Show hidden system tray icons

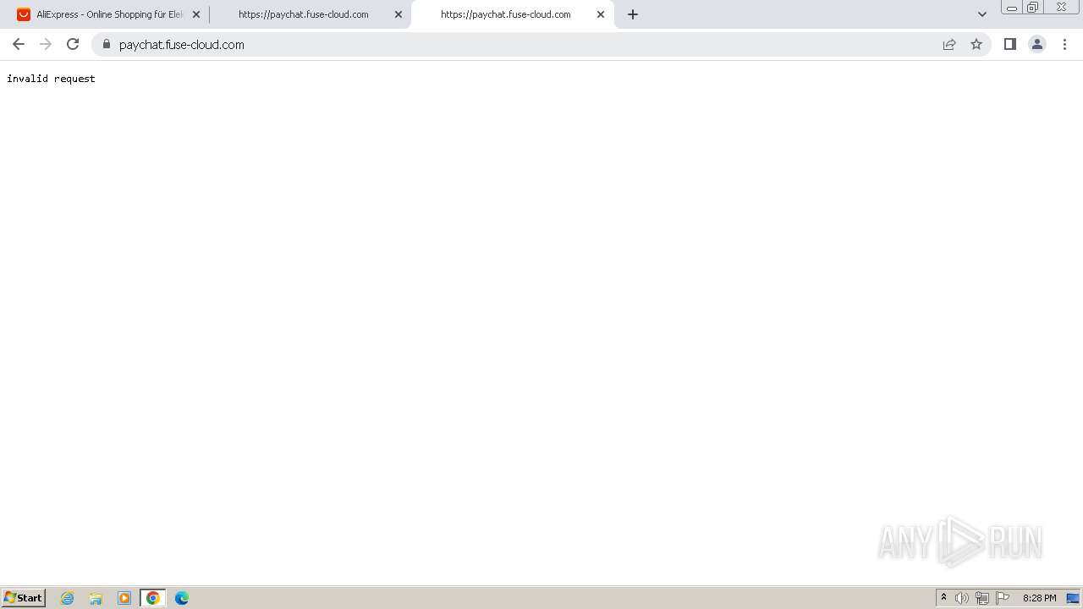tap(944, 598)
